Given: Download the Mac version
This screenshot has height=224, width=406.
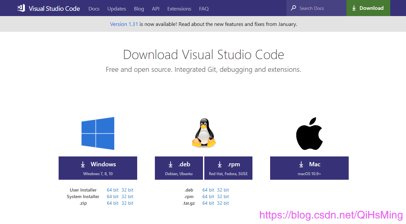Looking at the screenshot, I should [x=309, y=168].
